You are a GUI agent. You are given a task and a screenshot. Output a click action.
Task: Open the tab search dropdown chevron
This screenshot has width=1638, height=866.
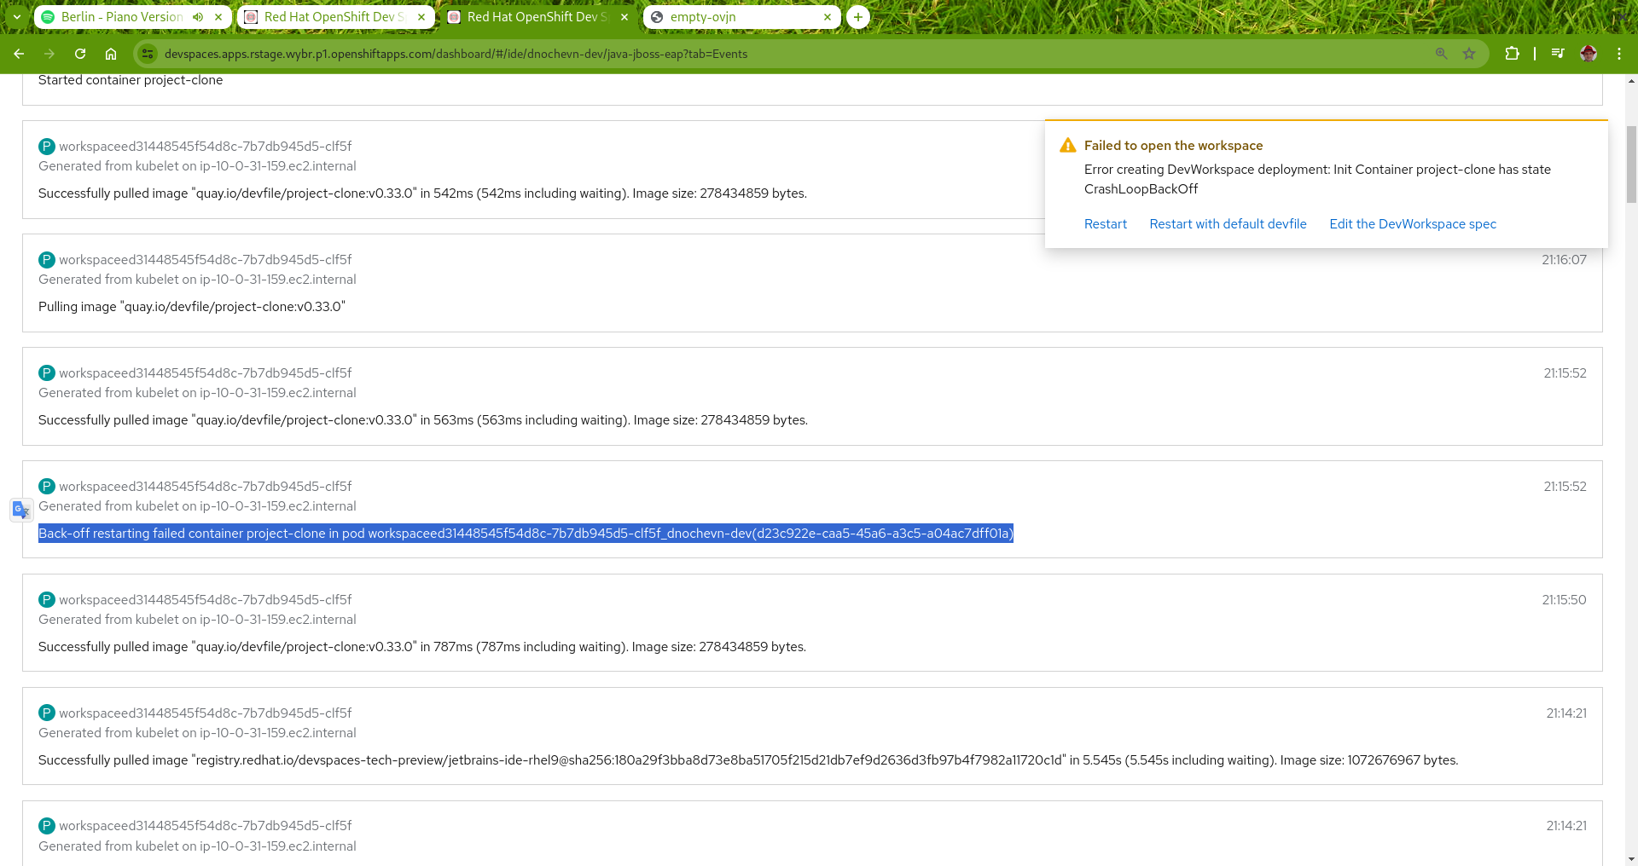16,17
